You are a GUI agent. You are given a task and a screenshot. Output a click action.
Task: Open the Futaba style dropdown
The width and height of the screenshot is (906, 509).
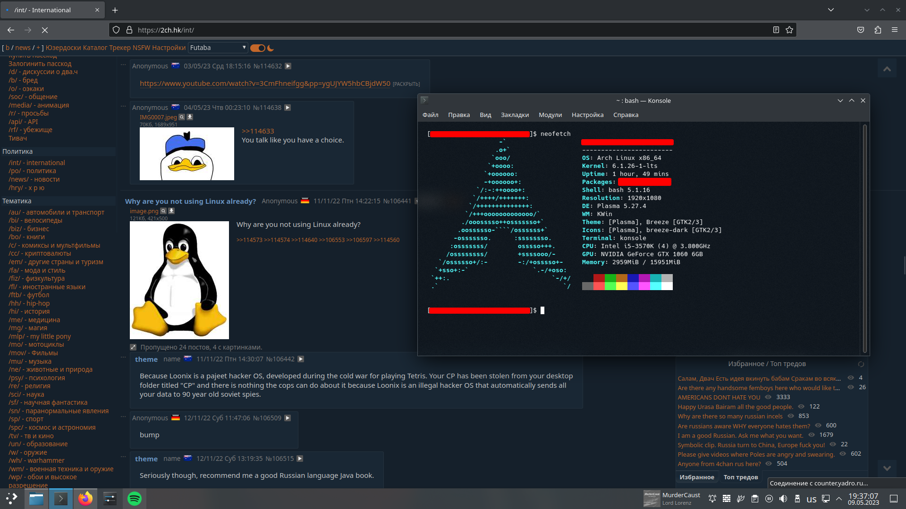click(218, 48)
